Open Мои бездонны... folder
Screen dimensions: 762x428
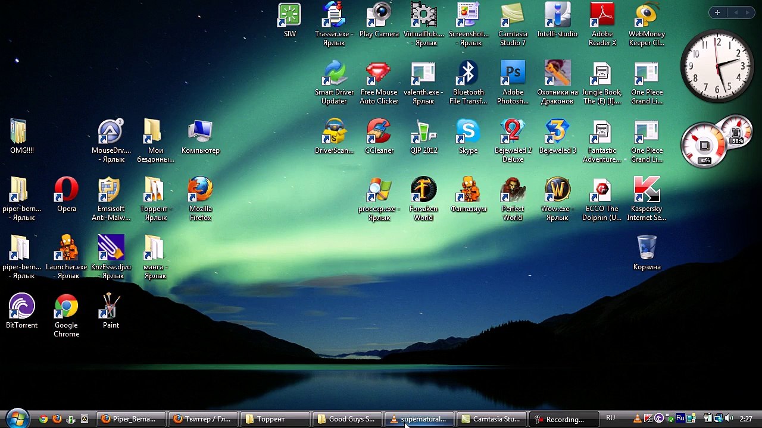(155, 141)
